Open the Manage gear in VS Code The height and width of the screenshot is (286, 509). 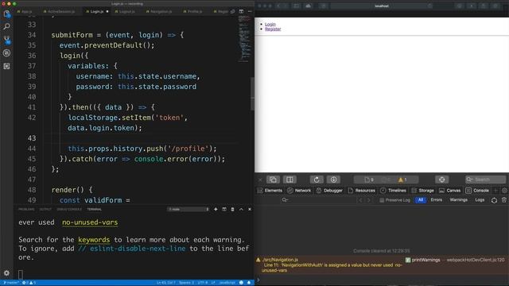pos(6,273)
